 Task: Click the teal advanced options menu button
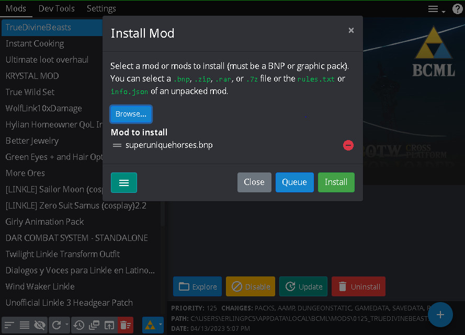coord(124,182)
